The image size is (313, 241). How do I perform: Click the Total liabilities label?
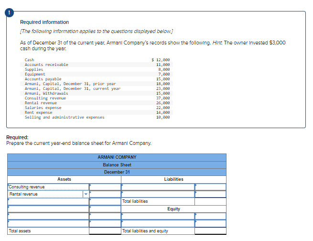pos(135,201)
